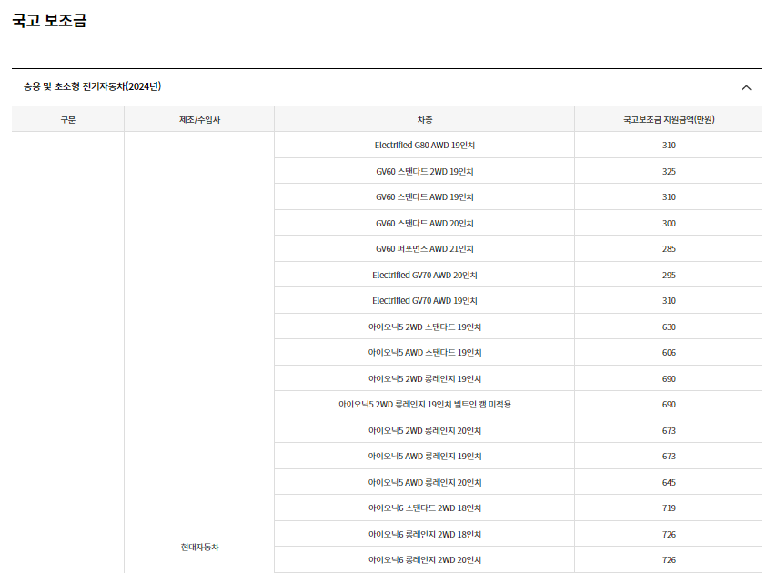Click the 국고 보조금 page heading
Viewport: 767px width, 573px height.
point(49,21)
